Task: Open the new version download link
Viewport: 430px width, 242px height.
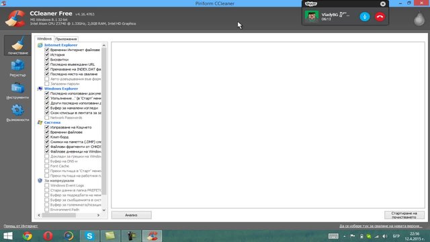Action: click(381, 226)
